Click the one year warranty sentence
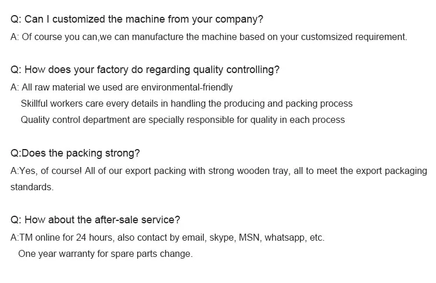This screenshot has height=283, width=436. point(105,254)
